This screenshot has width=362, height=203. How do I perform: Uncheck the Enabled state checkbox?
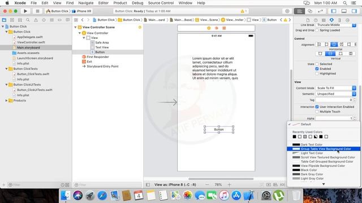pyautogui.click(x=317, y=69)
